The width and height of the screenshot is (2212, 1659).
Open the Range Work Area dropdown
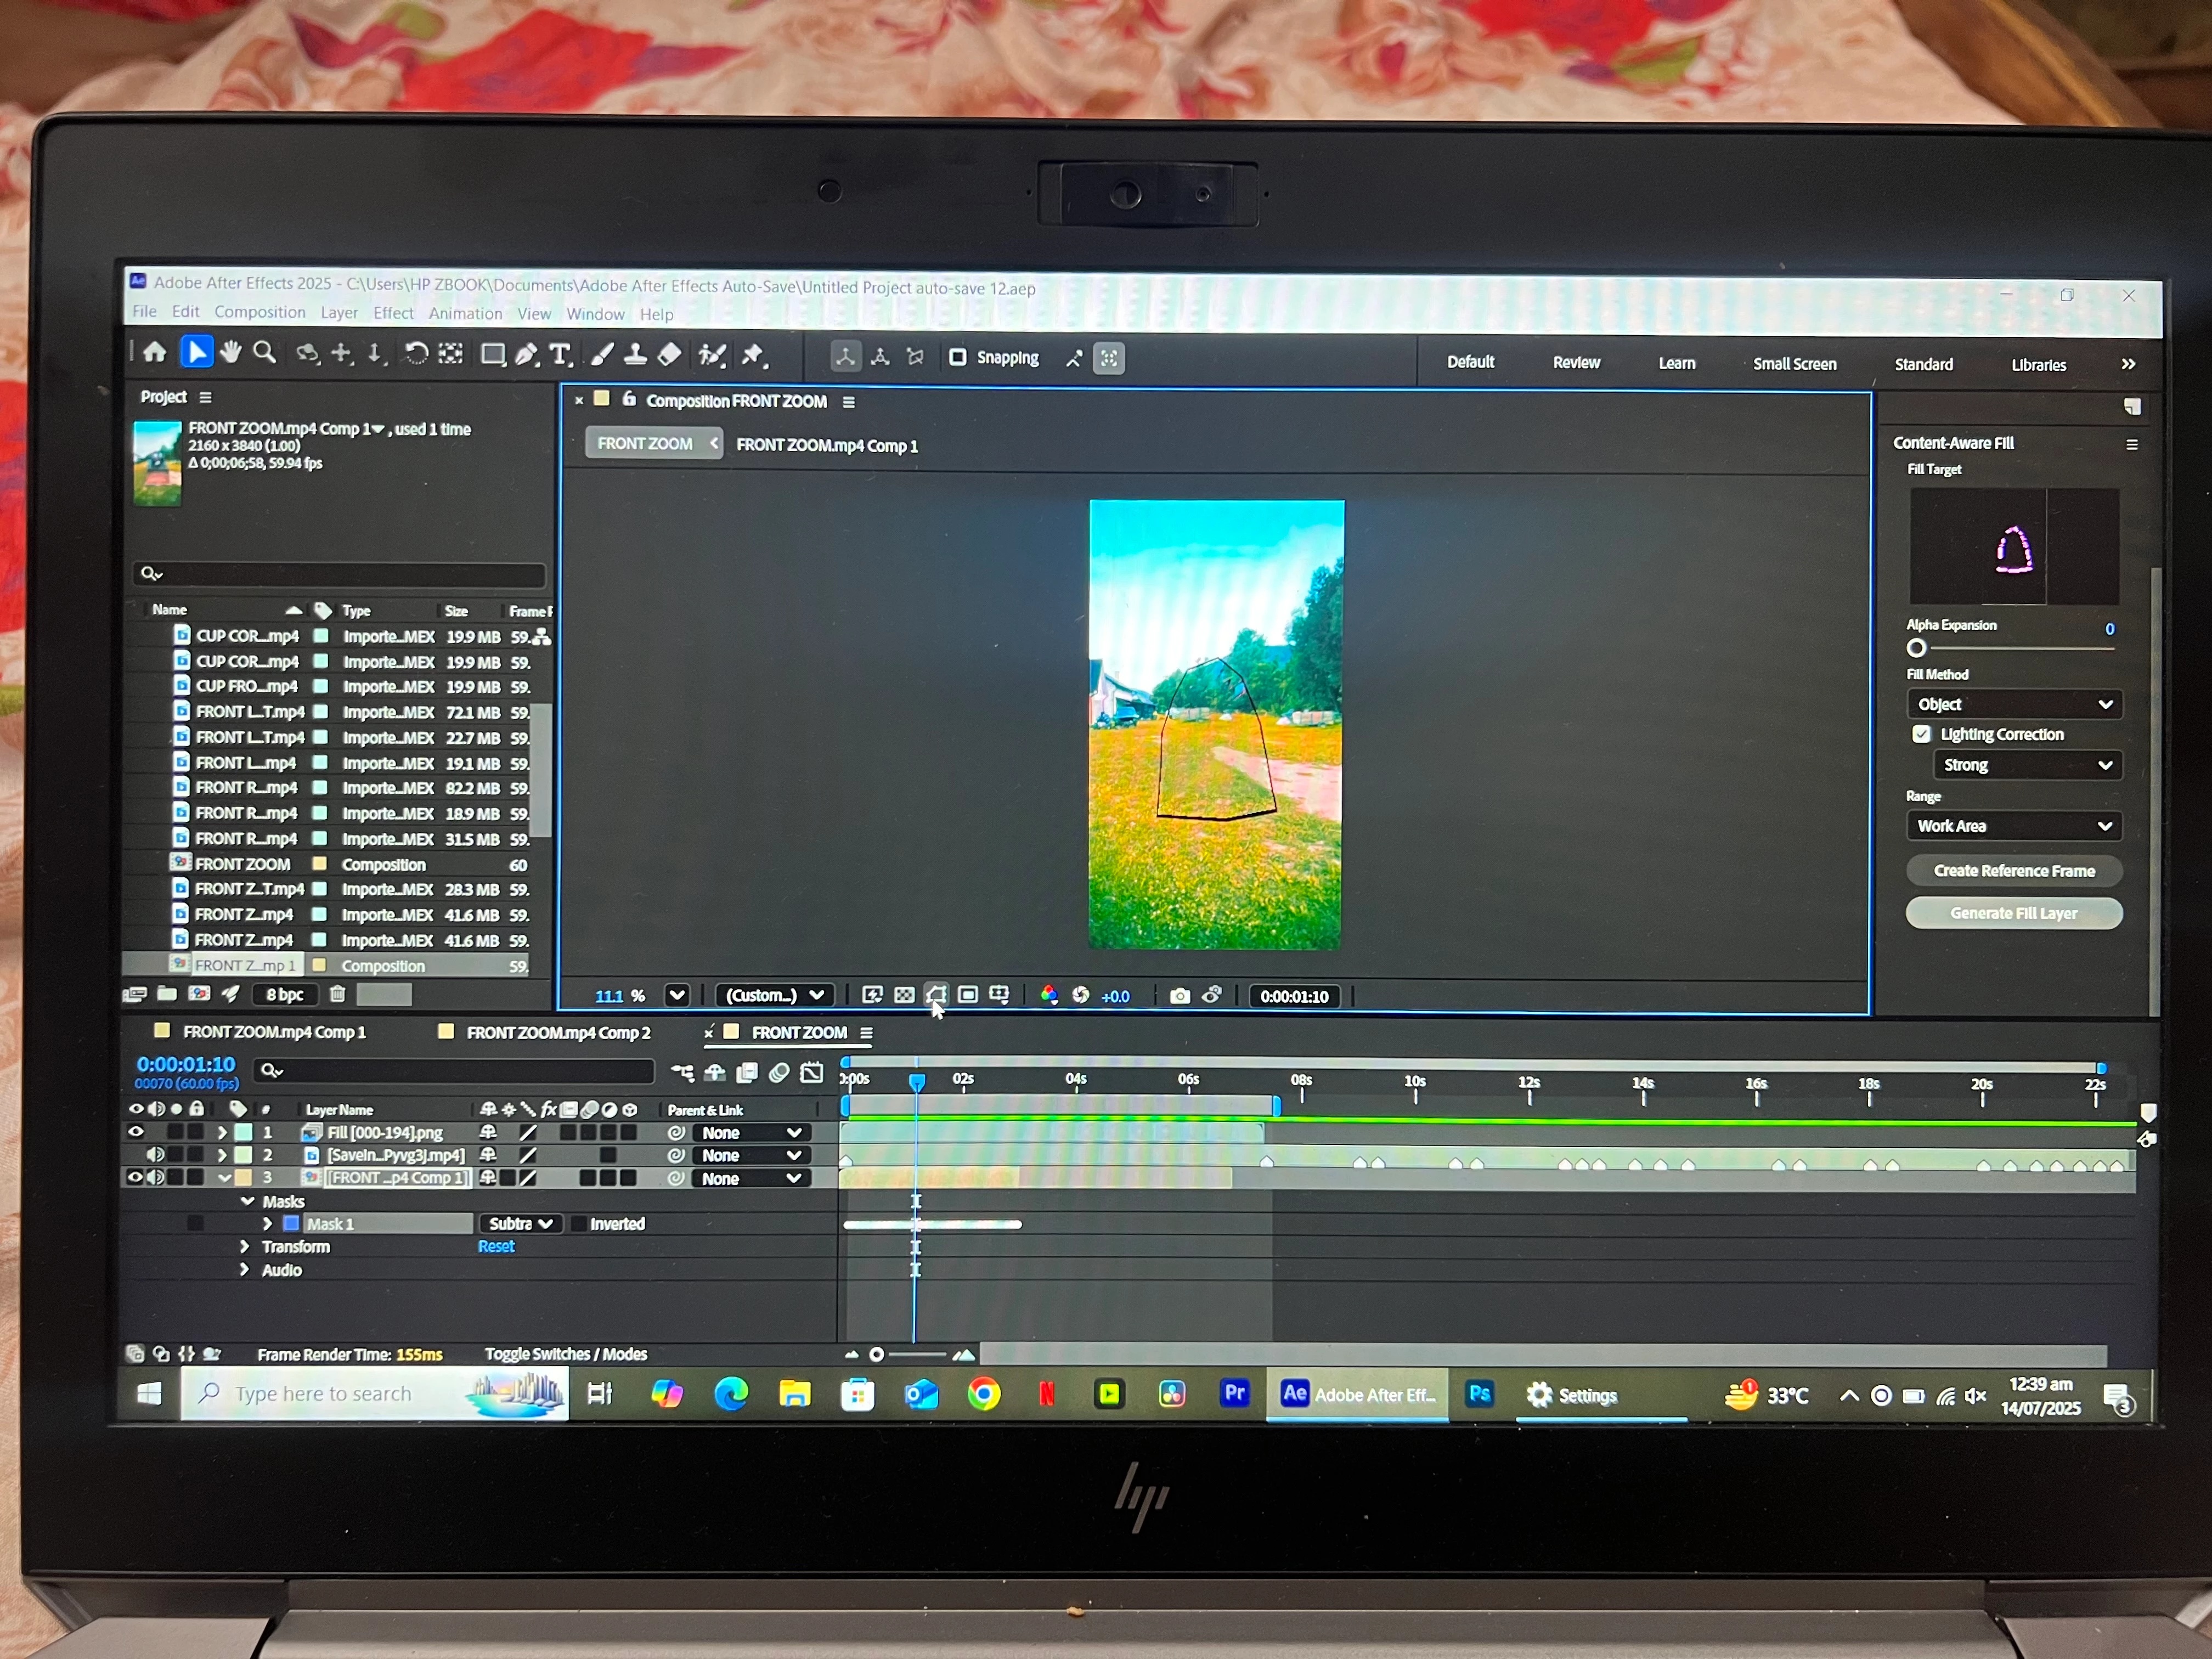[x=2013, y=826]
